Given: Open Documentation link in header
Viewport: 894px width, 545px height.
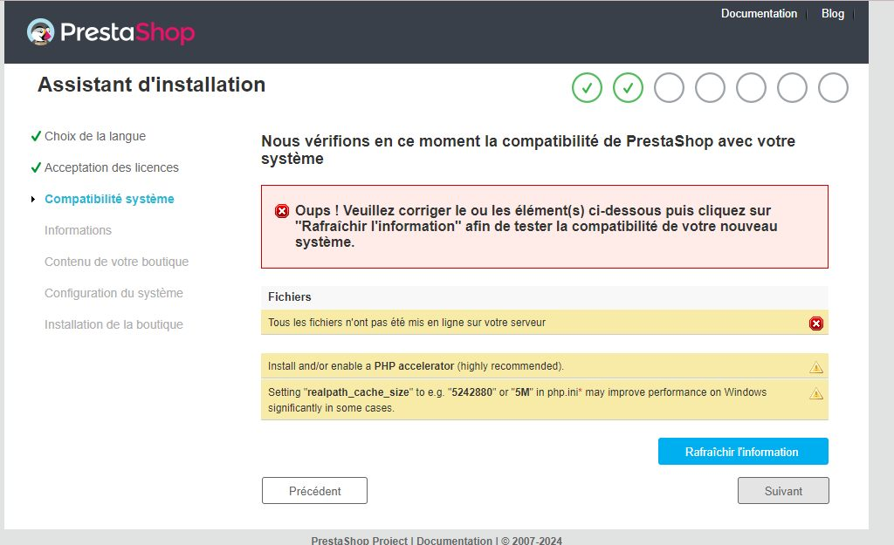Looking at the screenshot, I should [x=759, y=14].
